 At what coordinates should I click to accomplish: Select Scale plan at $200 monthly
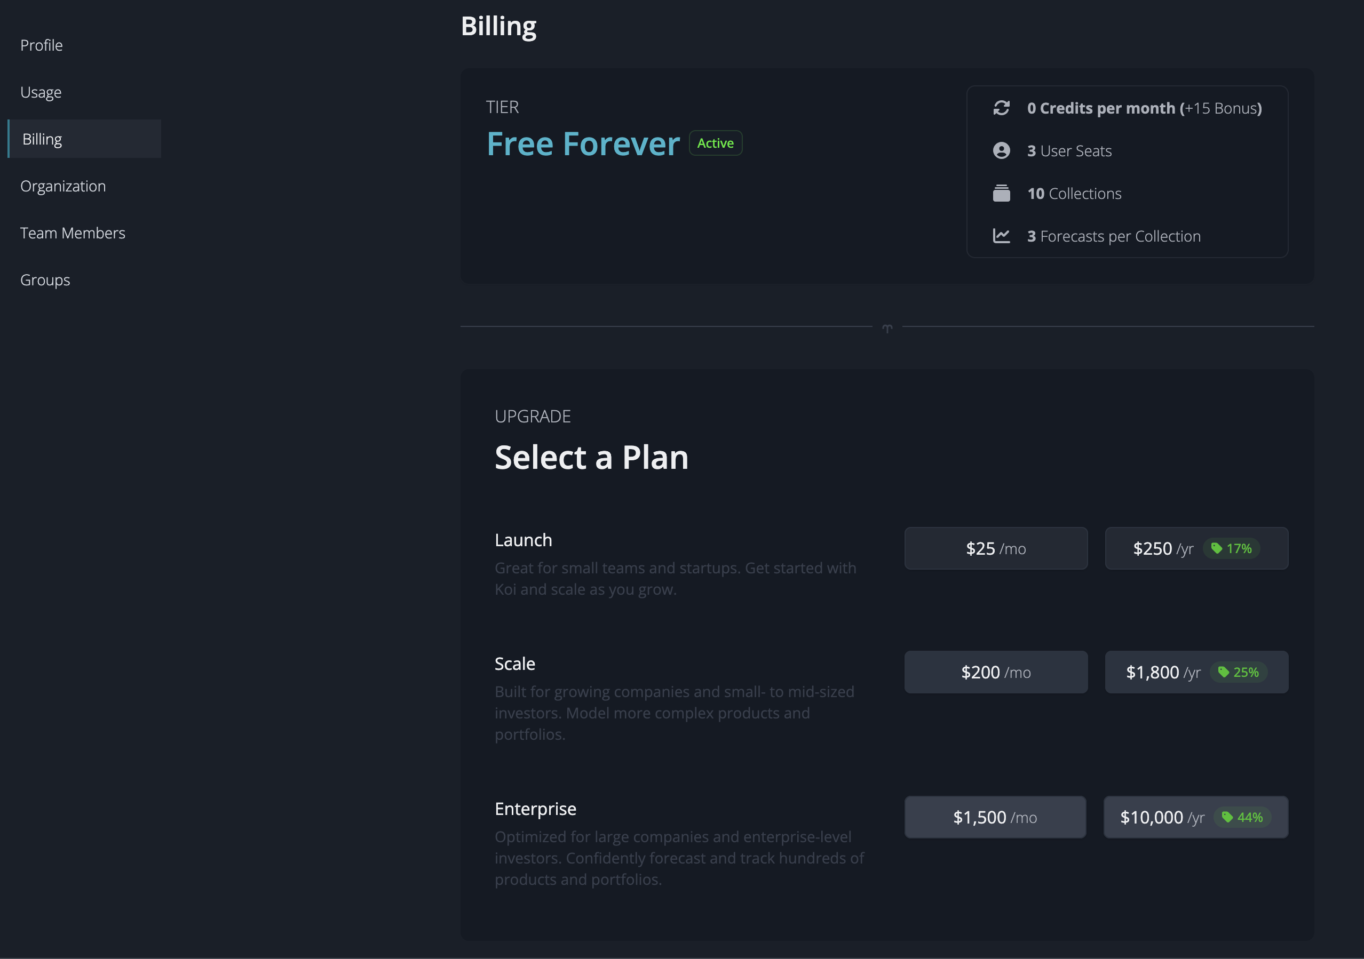(x=996, y=672)
